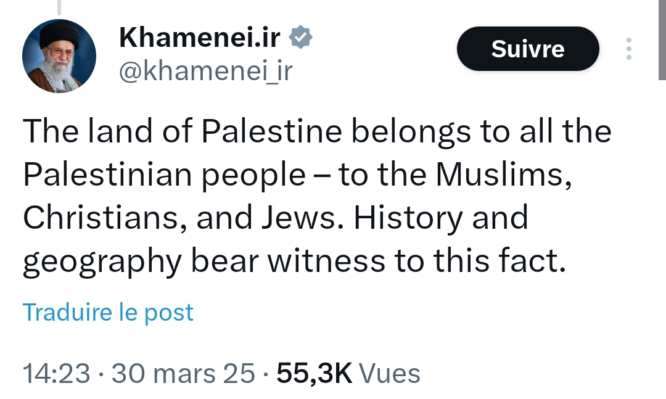This screenshot has height=399, width=666.
Task: Open the Khamenei.ir profile avatar
Action: click(x=59, y=56)
